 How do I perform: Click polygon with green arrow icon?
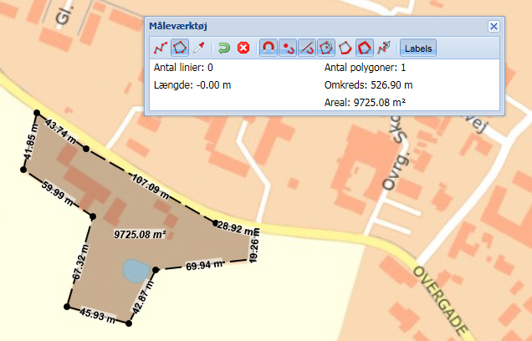(326, 48)
